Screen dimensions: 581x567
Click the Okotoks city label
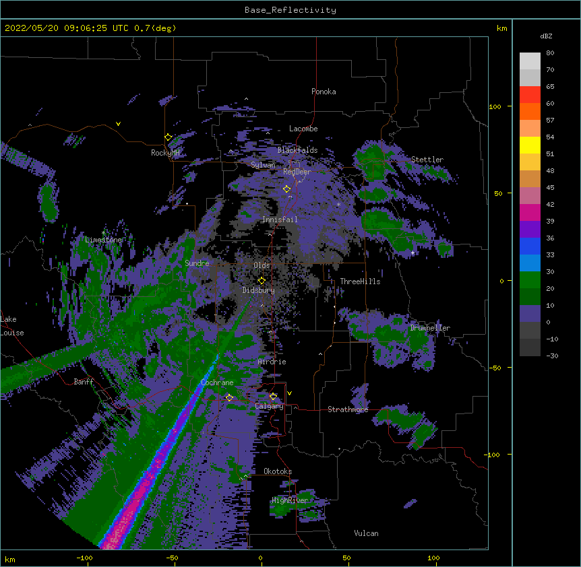click(278, 471)
